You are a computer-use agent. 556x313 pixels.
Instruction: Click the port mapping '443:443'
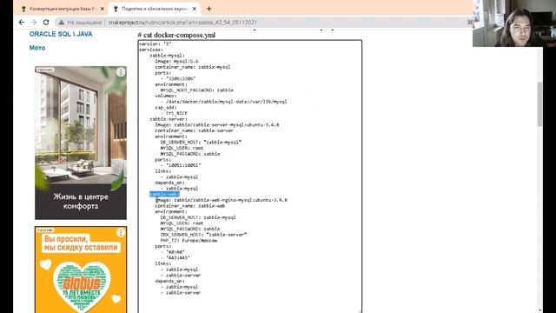coord(178,257)
